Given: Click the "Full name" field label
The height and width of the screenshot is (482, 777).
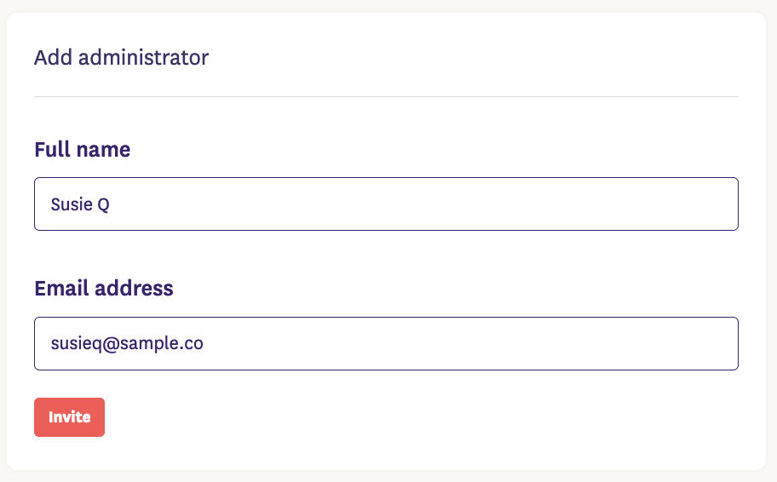Looking at the screenshot, I should (x=82, y=150).
